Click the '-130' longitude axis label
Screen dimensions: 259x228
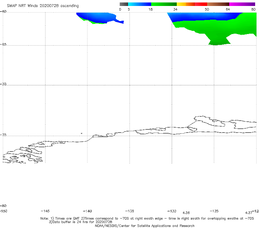(x=172, y=211)
